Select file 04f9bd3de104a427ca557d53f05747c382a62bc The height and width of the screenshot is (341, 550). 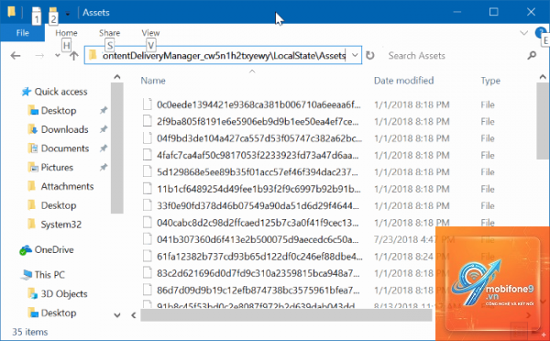[x=259, y=138]
